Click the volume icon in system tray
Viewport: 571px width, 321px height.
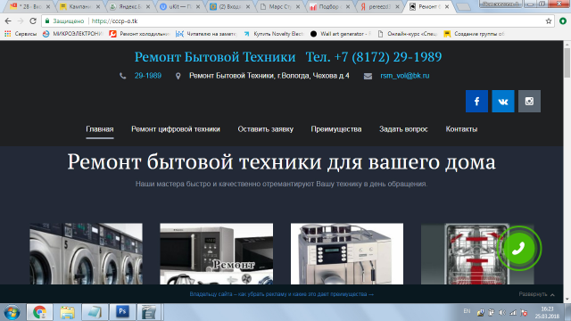(502, 312)
